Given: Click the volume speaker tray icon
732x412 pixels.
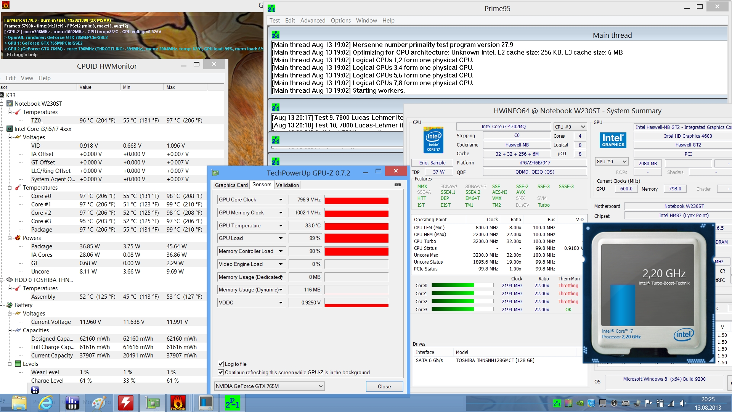Looking at the screenshot, I should (682, 403).
